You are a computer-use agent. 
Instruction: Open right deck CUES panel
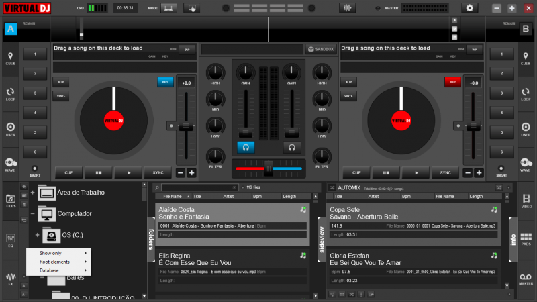tap(526, 58)
